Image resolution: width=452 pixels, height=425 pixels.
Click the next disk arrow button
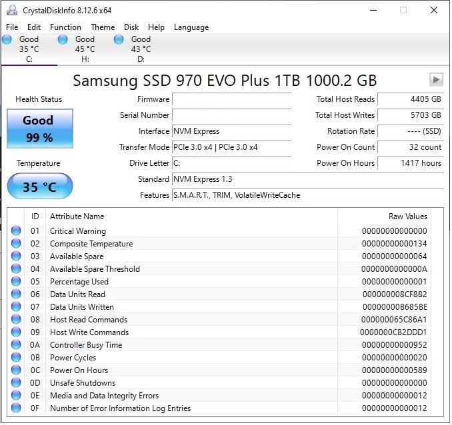[436, 80]
